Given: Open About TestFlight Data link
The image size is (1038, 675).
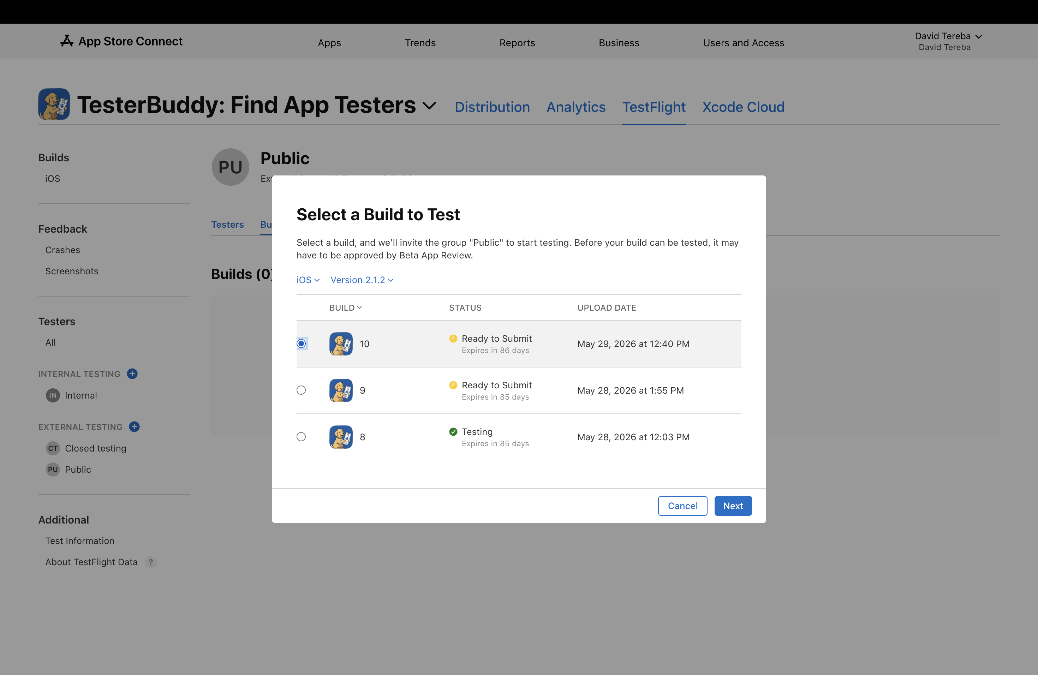Looking at the screenshot, I should (x=91, y=562).
